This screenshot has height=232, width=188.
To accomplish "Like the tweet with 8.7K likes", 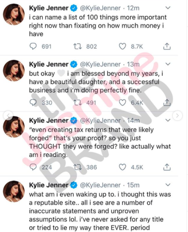I will point(123,46).
